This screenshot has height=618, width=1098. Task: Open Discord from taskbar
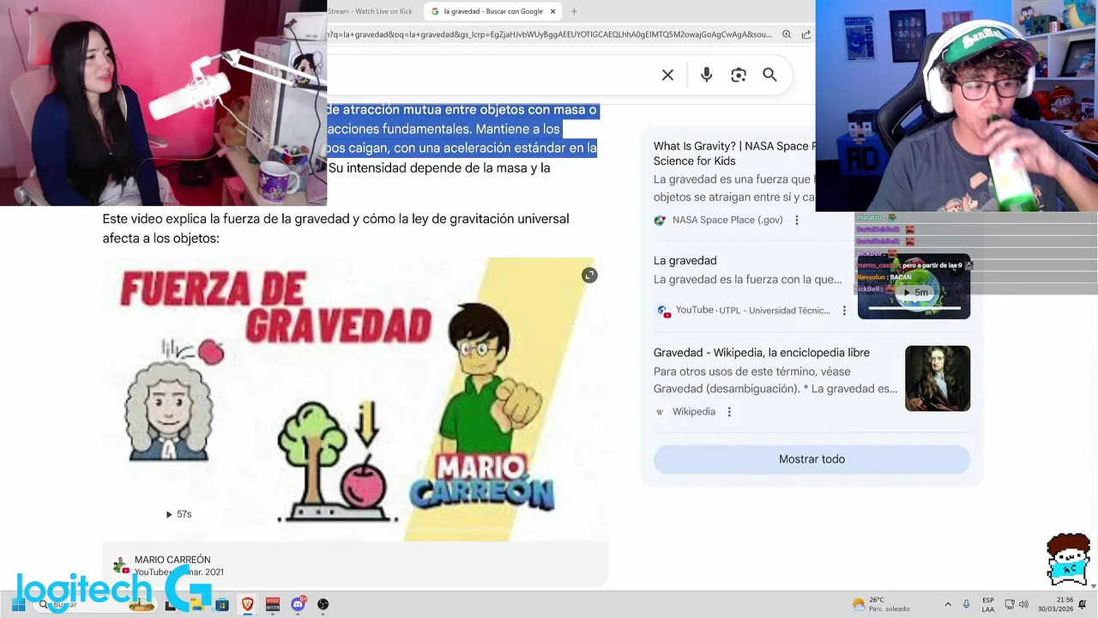298,604
